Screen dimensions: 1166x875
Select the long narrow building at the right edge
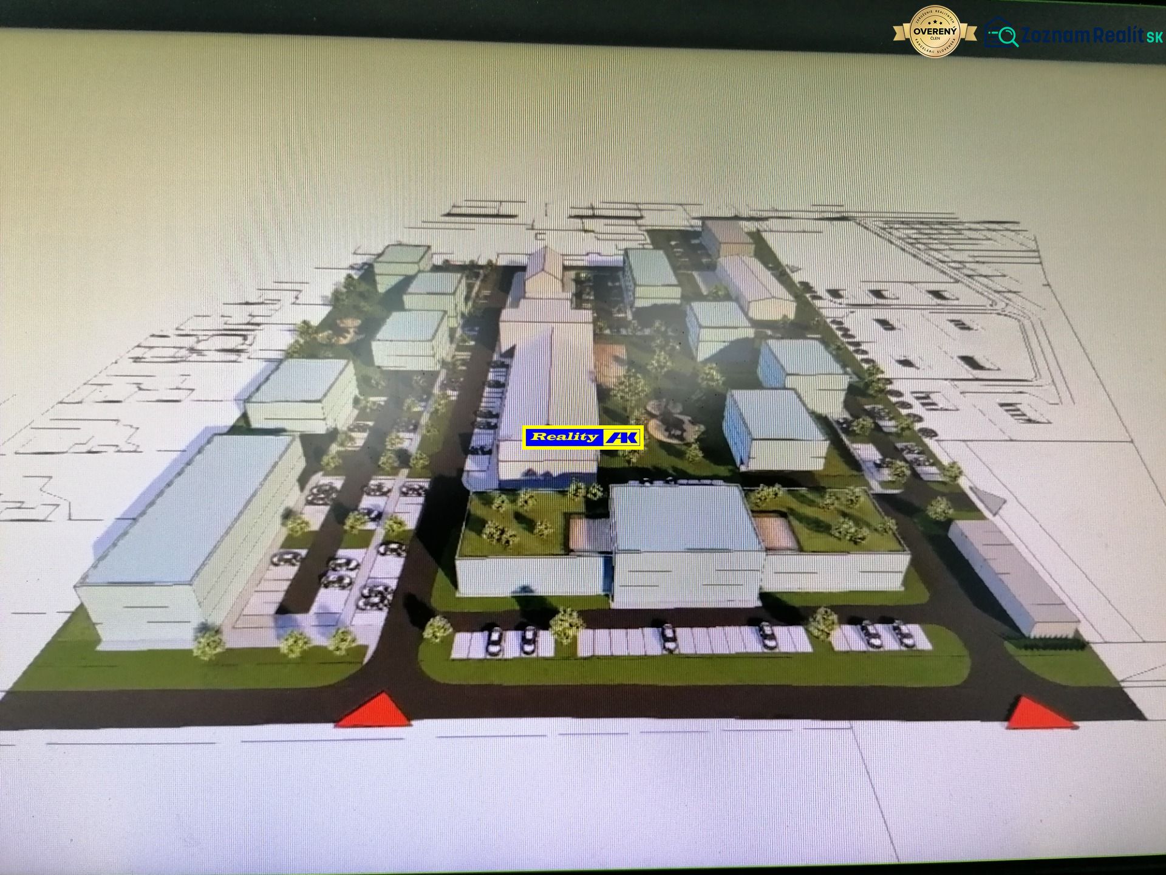tap(1013, 576)
